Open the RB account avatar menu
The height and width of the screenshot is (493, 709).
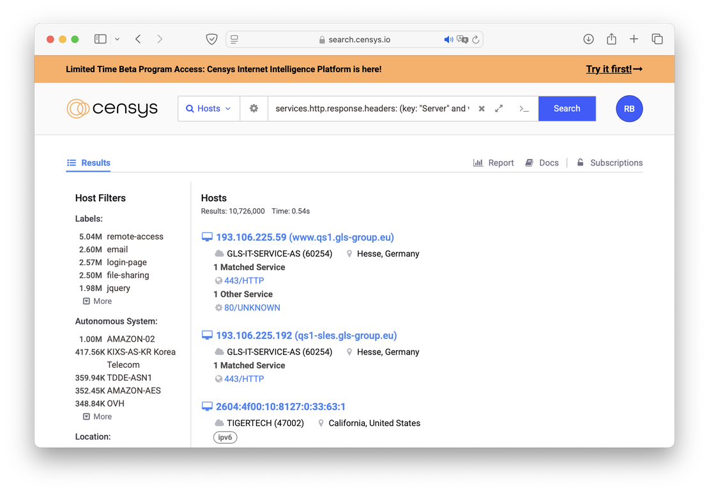(629, 109)
